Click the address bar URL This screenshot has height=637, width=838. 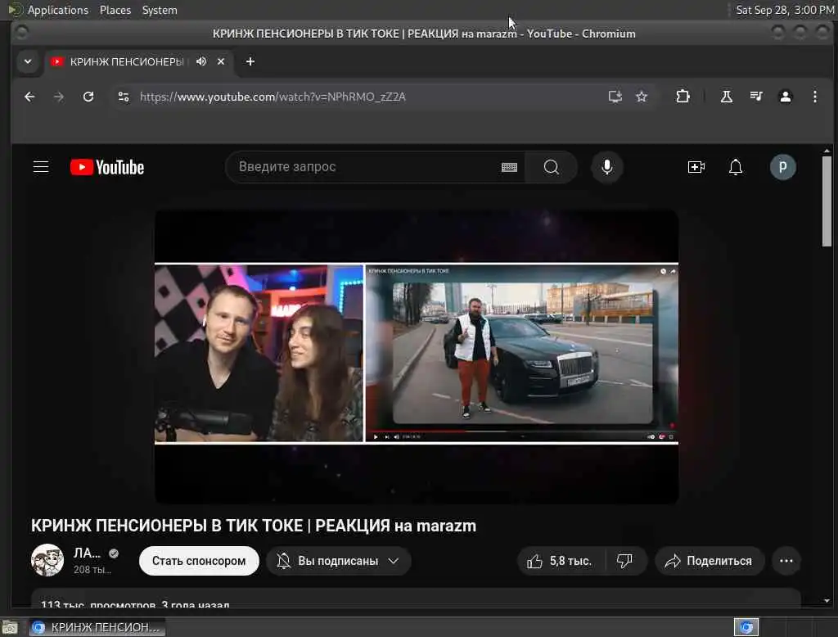point(273,97)
